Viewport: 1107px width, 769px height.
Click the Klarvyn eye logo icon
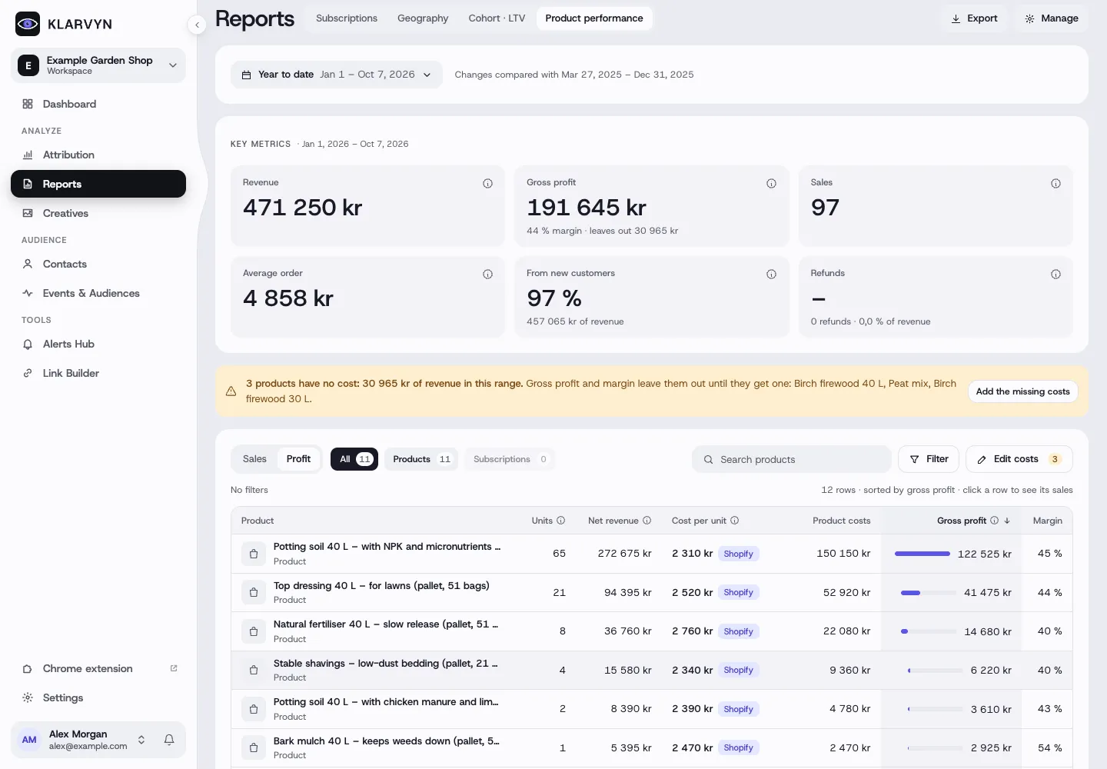pyautogui.click(x=28, y=24)
